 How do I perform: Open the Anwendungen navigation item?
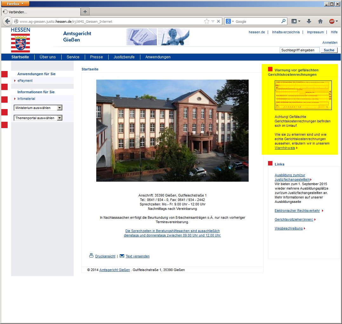(x=158, y=57)
